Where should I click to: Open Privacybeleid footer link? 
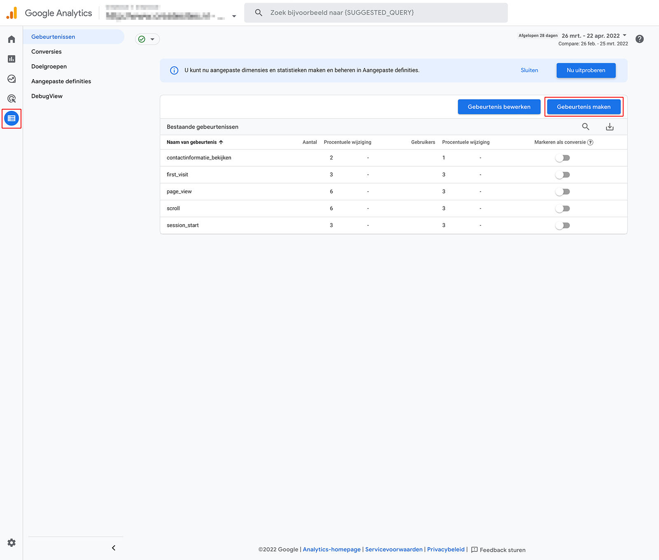[446, 550]
